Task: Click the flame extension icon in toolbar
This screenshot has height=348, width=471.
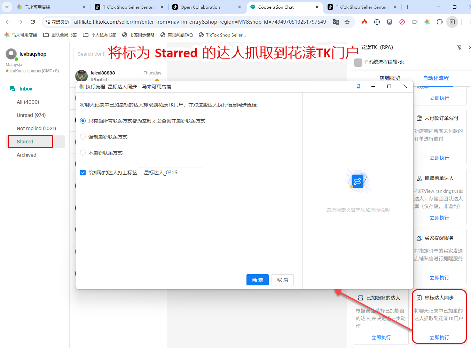Action: tap(364, 22)
